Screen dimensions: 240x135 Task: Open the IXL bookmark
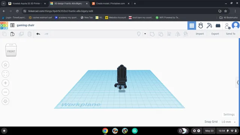click(x=99, y=18)
